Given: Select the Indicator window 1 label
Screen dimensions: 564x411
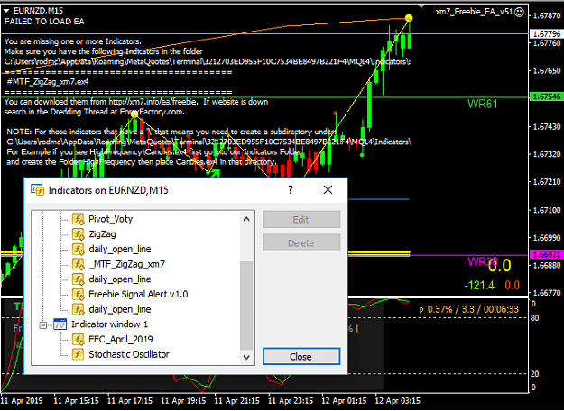Looking at the screenshot, I should 109,324.
